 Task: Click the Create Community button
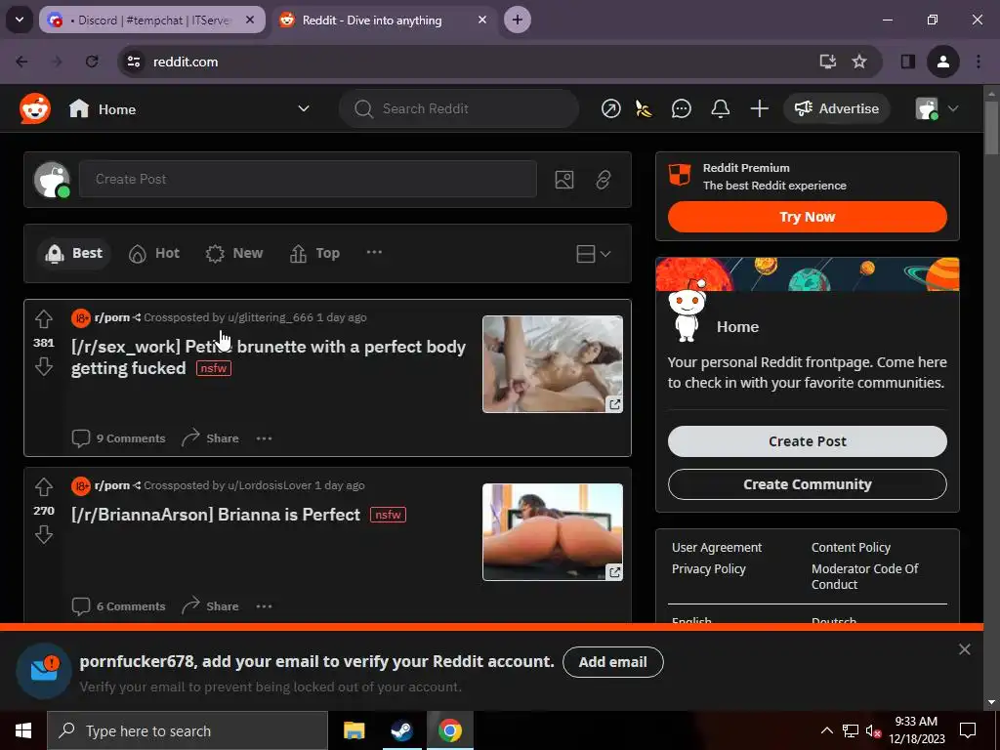[808, 484]
